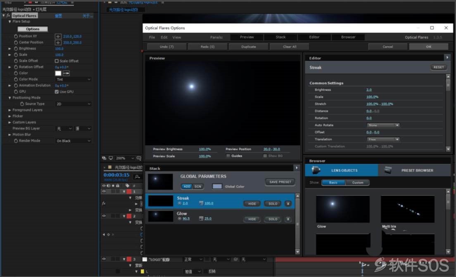Toggle the Center Position stopwatch
Screen dimensions: 456x277
coord(16,43)
